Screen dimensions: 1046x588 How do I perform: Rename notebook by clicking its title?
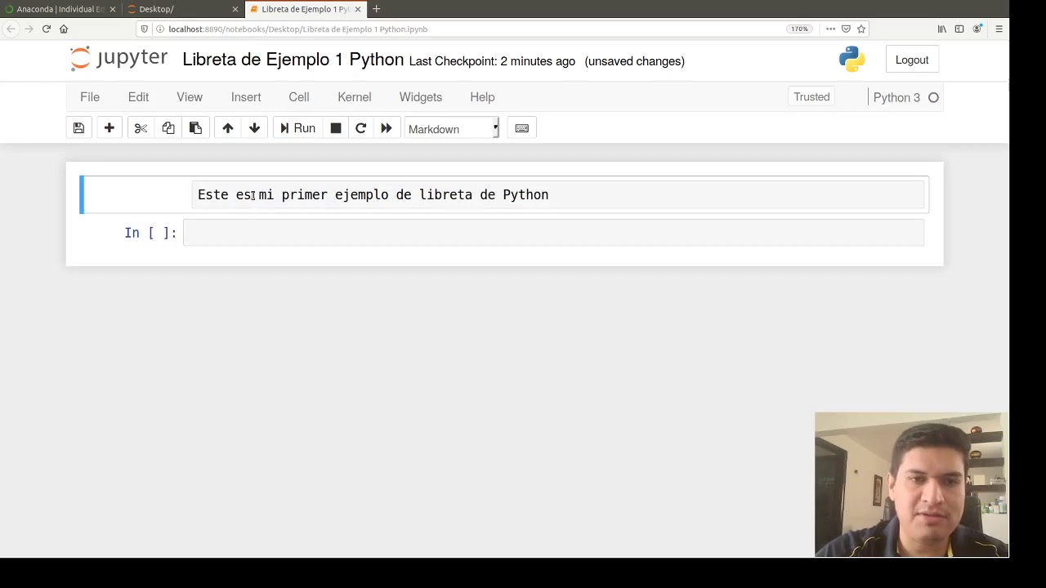(x=293, y=60)
